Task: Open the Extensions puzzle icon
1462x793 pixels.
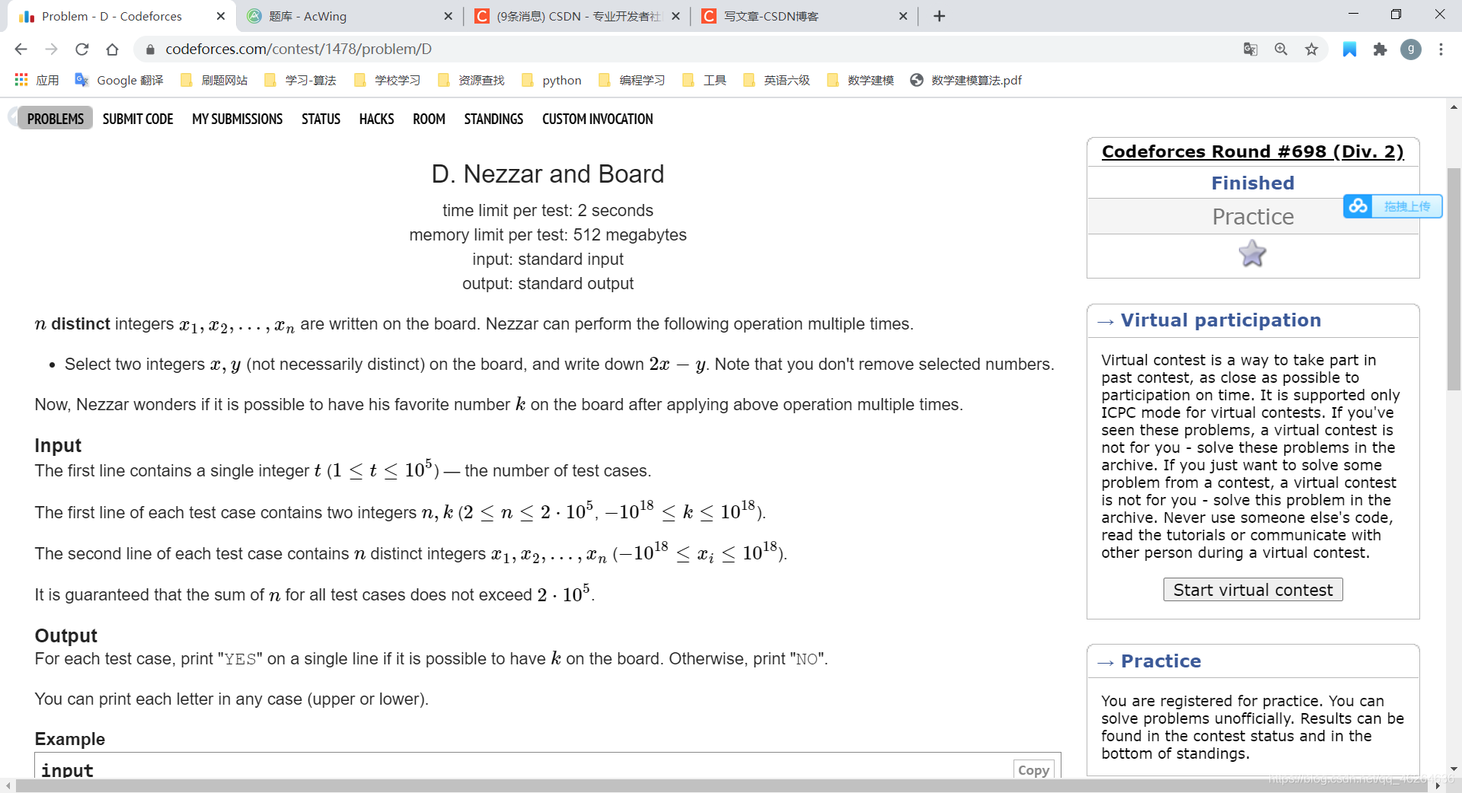Action: 1380,49
